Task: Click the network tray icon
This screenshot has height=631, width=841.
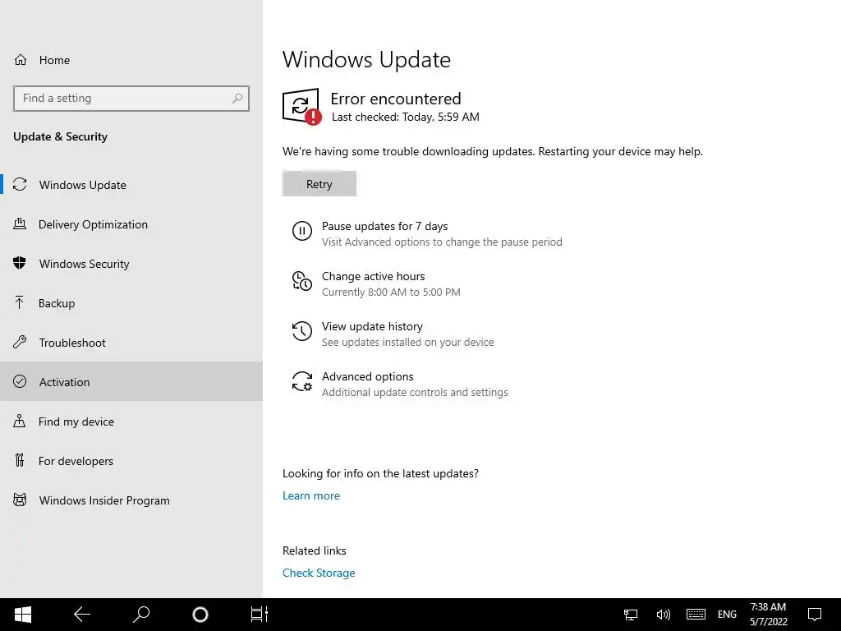Action: click(x=631, y=615)
